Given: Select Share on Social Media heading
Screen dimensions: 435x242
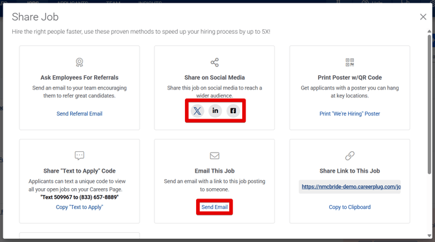Looking at the screenshot, I should tap(214, 78).
